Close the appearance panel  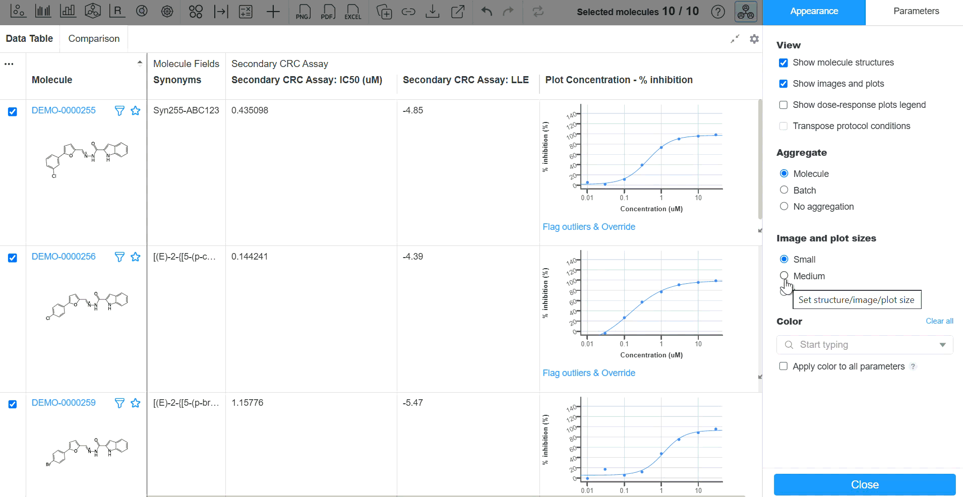point(865,484)
